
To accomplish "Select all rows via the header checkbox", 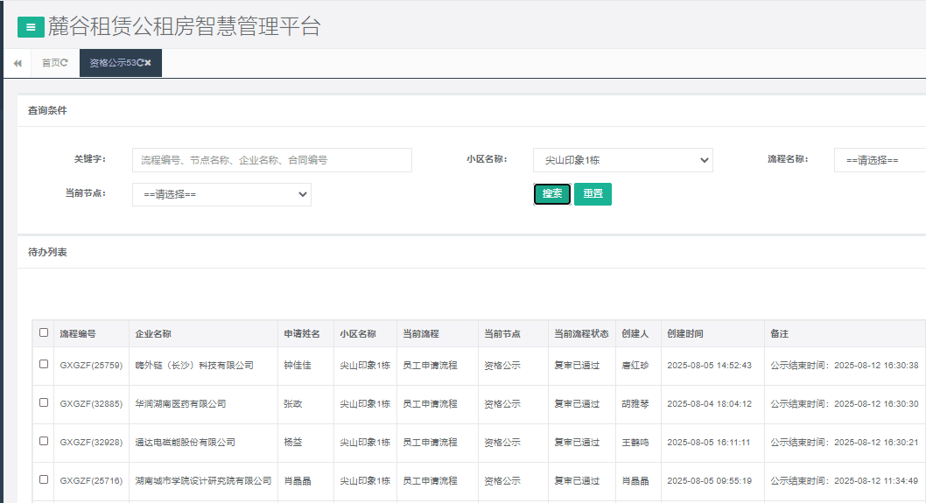I will tap(44, 332).
